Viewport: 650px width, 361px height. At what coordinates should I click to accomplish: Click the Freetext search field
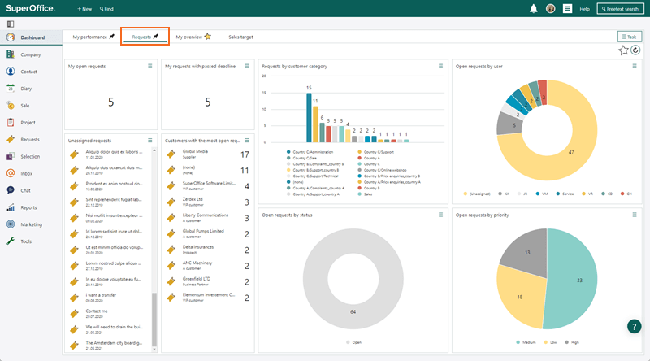click(x=620, y=9)
